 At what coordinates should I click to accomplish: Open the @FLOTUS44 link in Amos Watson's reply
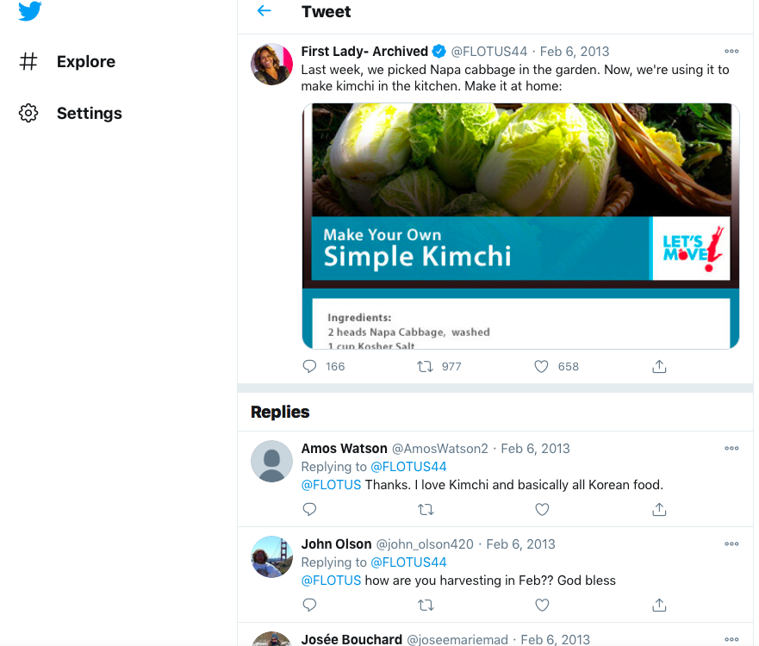tap(409, 466)
